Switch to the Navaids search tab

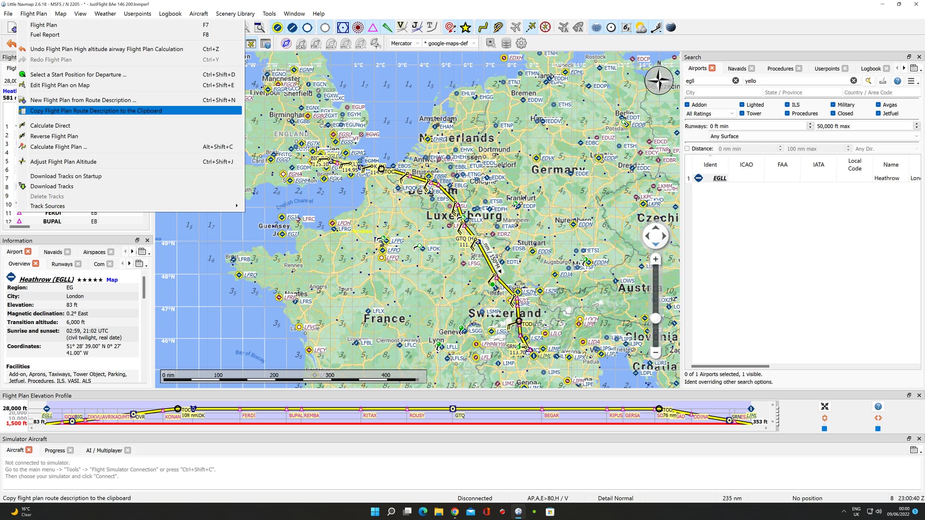[x=737, y=68]
